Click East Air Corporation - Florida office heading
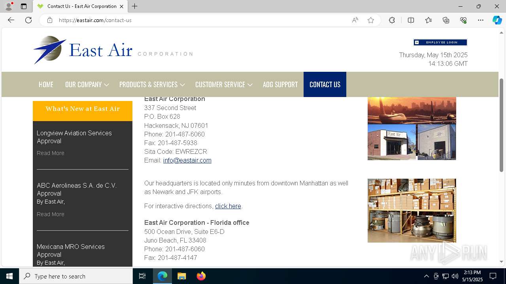This screenshot has width=506, height=284. click(x=197, y=223)
